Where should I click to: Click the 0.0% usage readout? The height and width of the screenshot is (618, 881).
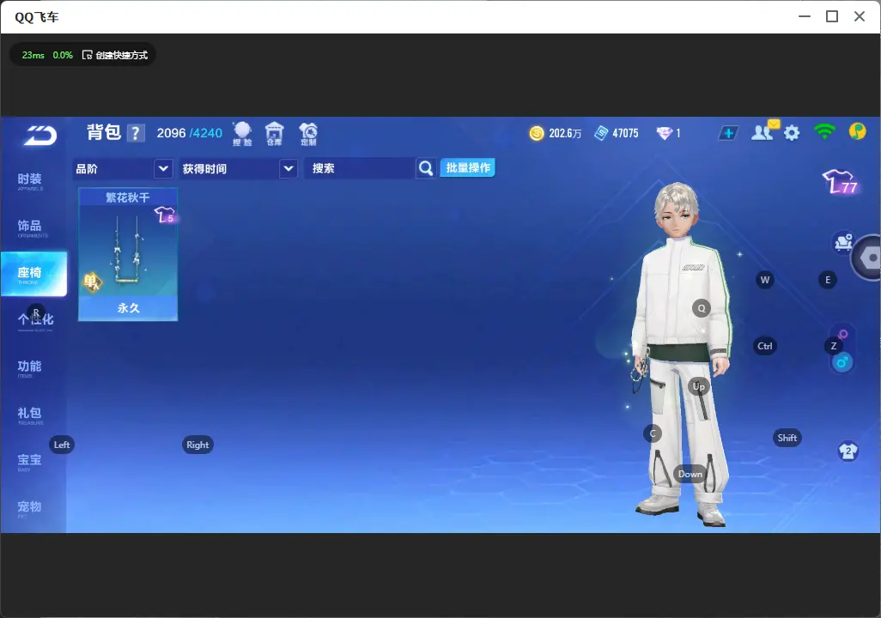(x=63, y=55)
